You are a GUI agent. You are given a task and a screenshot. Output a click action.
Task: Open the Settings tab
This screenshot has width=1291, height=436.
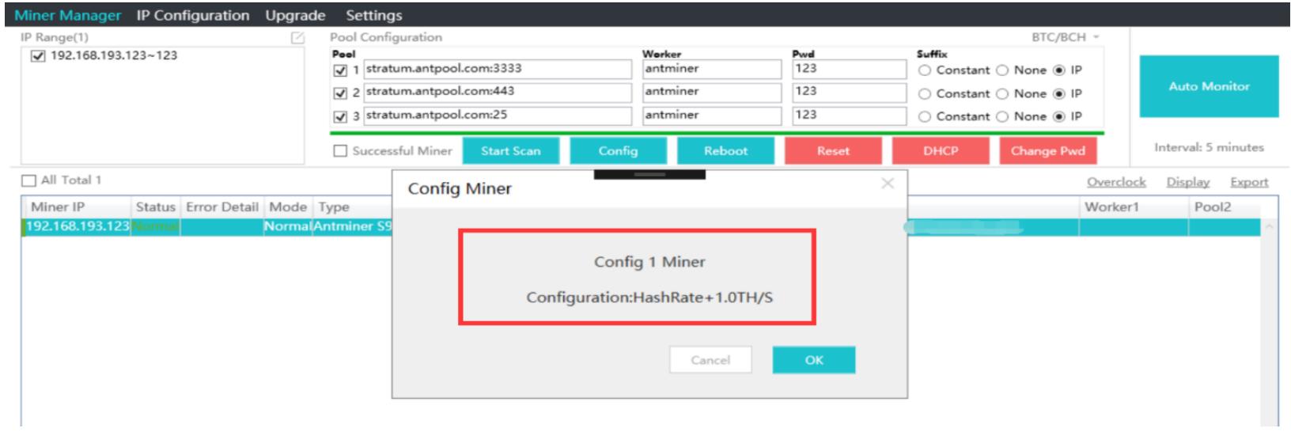click(374, 15)
